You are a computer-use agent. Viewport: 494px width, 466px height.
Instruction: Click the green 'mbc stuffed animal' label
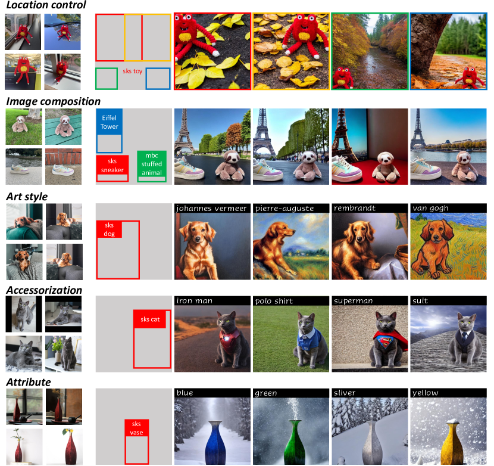click(x=152, y=164)
